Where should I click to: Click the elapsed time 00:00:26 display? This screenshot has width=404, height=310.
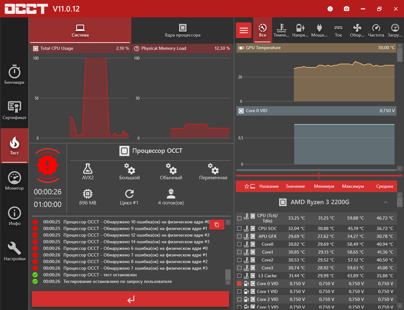pos(48,192)
